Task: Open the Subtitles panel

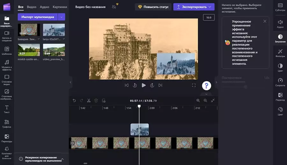Action: (x=280, y=7)
